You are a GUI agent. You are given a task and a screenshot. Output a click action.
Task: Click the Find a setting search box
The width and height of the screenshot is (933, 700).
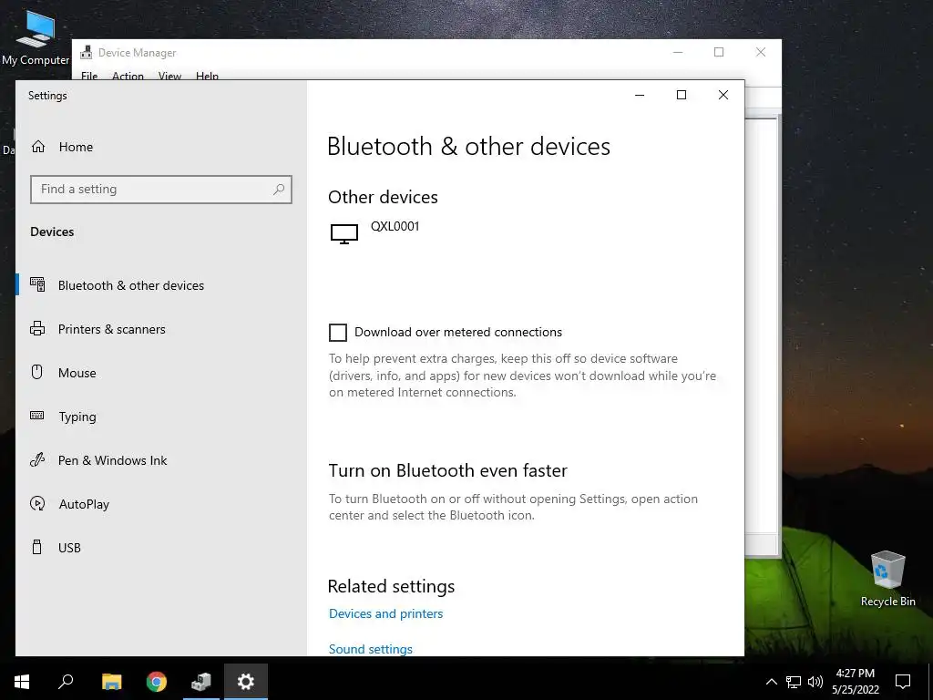pos(160,190)
